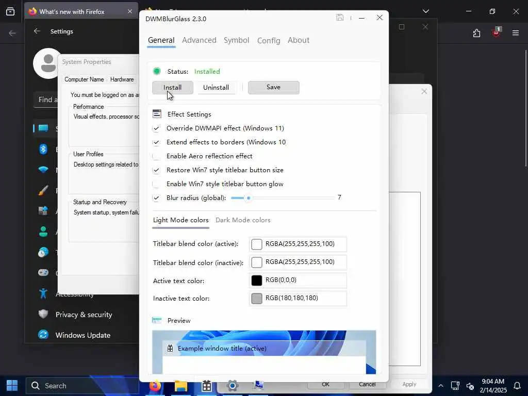This screenshot has width=528, height=396.
Task: Click the volume muted tray icon
Action: [470, 386]
